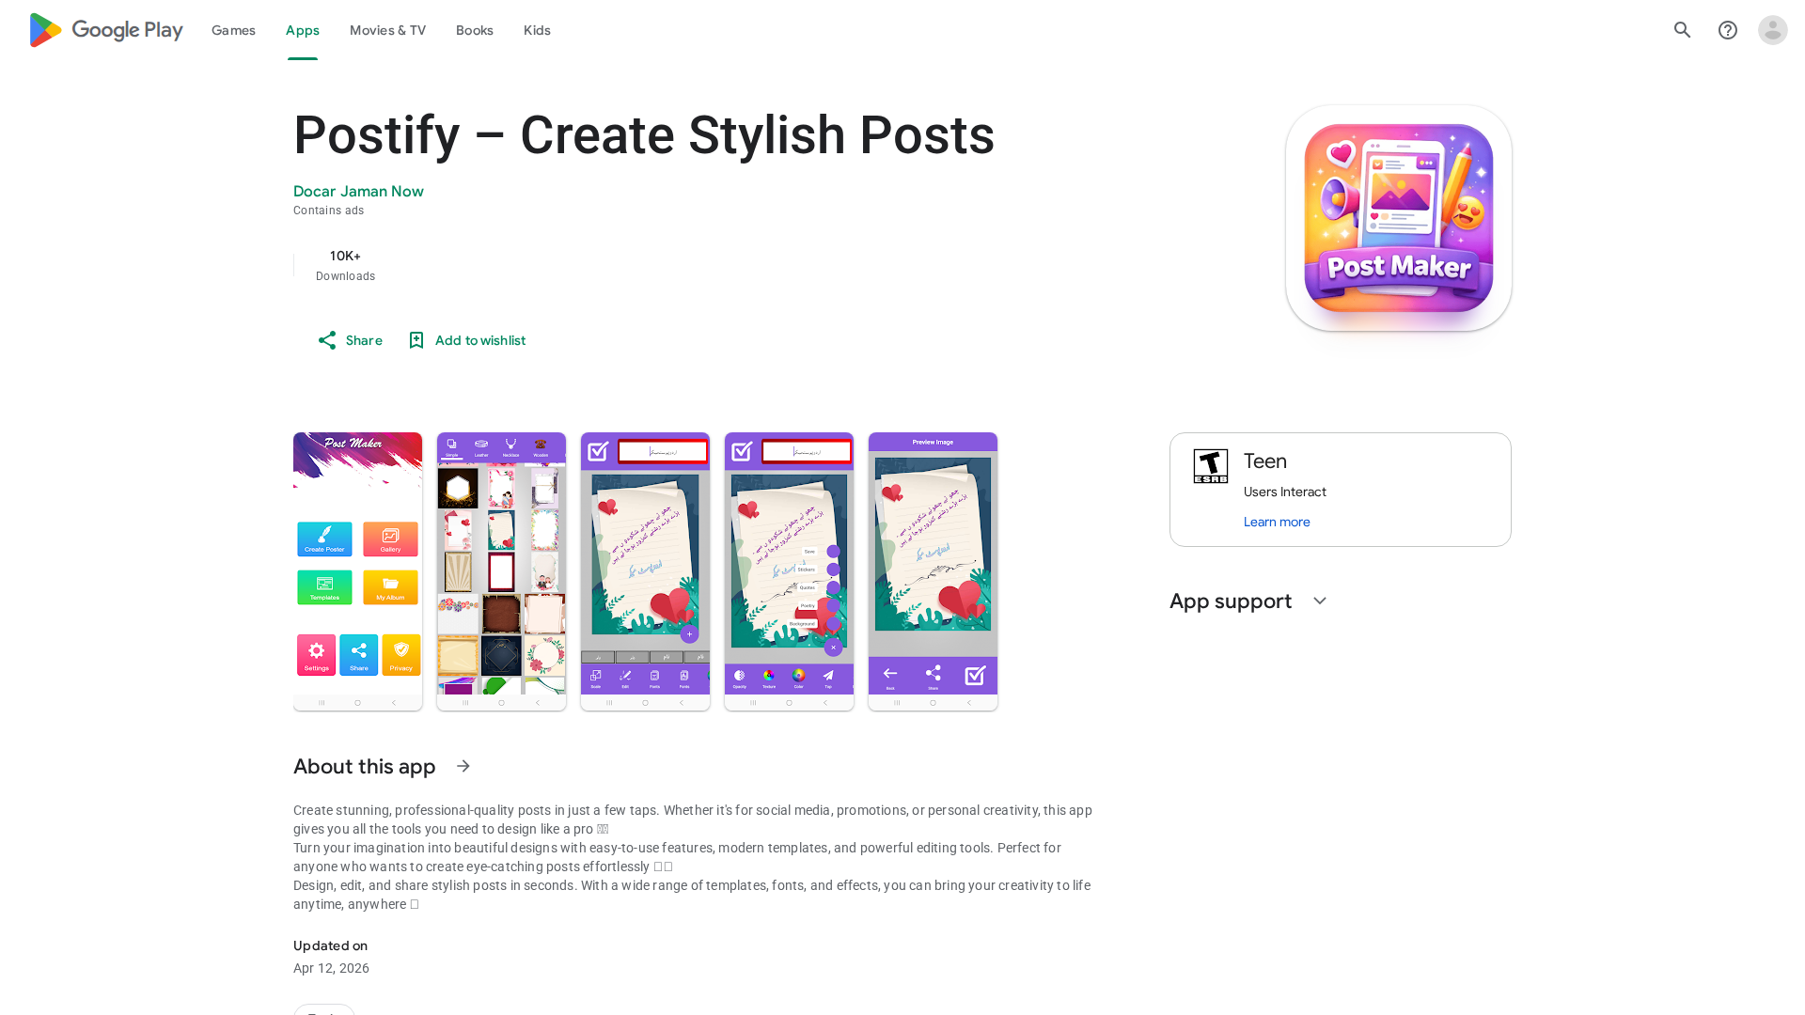Switch to the Games tab
Image resolution: width=1805 pixels, height=1015 pixels.
click(233, 30)
